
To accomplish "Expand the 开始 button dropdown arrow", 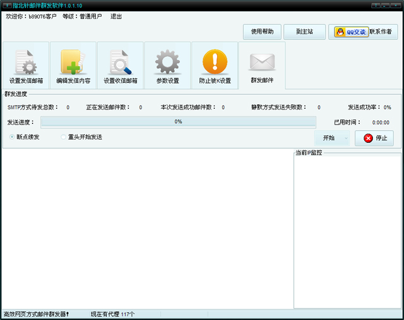I will click(x=346, y=138).
